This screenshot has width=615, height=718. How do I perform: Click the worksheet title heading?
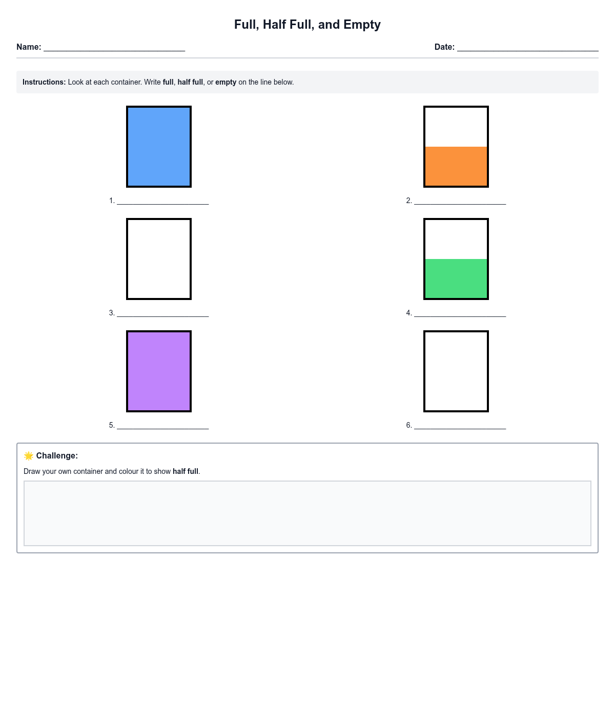[x=307, y=25]
